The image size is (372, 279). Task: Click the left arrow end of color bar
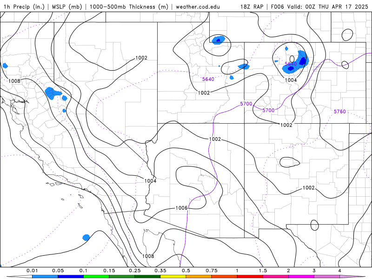[x=19, y=277]
